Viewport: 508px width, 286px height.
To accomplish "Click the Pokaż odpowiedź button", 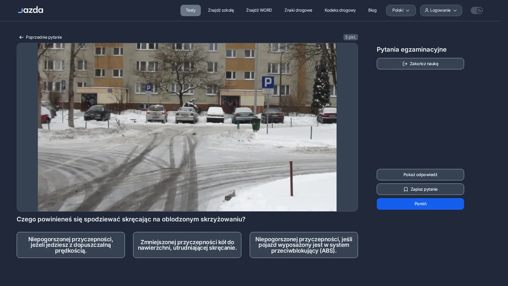I will [x=420, y=175].
